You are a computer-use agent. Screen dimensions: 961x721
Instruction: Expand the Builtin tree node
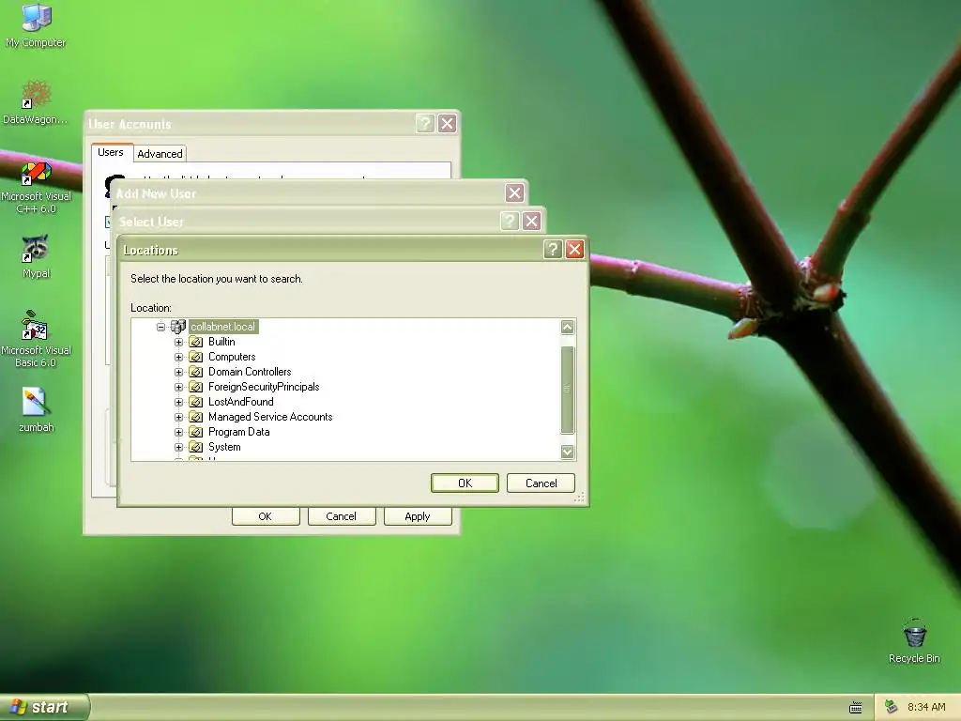pyautogui.click(x=178, y=342)
